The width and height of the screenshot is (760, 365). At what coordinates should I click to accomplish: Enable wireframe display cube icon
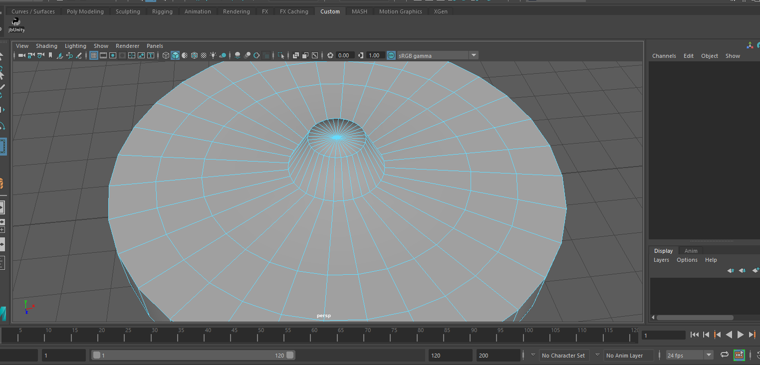[x=166, y=55]
